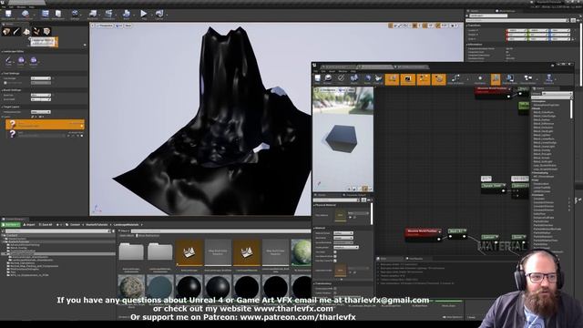Click the green Add New button

[x=10, y=225]
